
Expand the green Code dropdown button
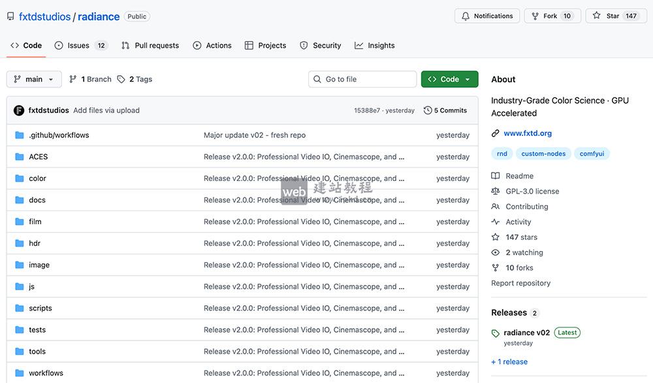[449, 79]
